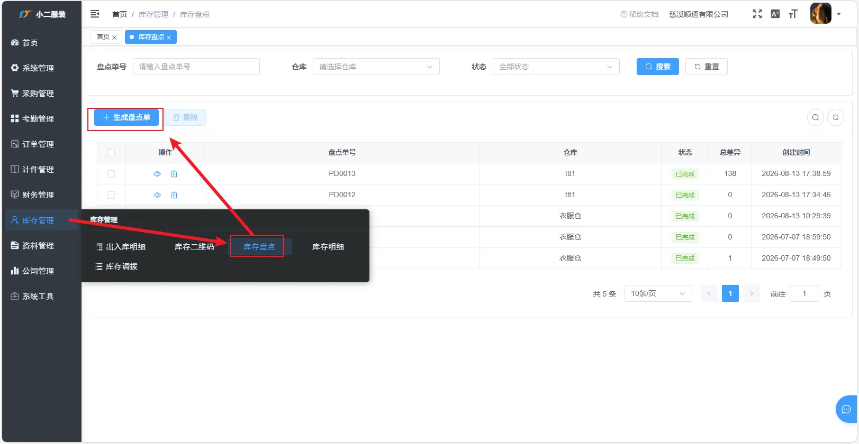Image resolution: width=859 pixels, height=444 pixels.
Task: Show the table search icon button
Action: click(816, 117)
